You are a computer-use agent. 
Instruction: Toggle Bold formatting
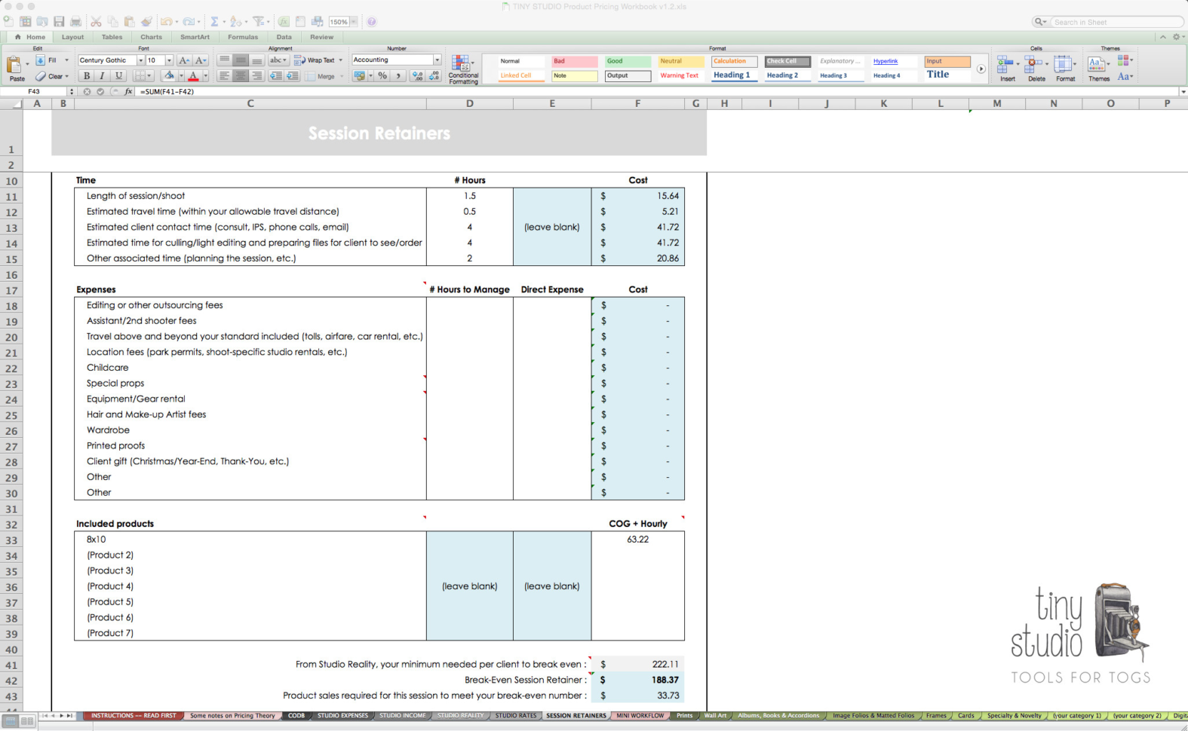click(x=86, y=76)
